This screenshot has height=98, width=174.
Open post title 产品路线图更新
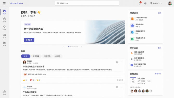pyautogui.click(x=30, y=92)
